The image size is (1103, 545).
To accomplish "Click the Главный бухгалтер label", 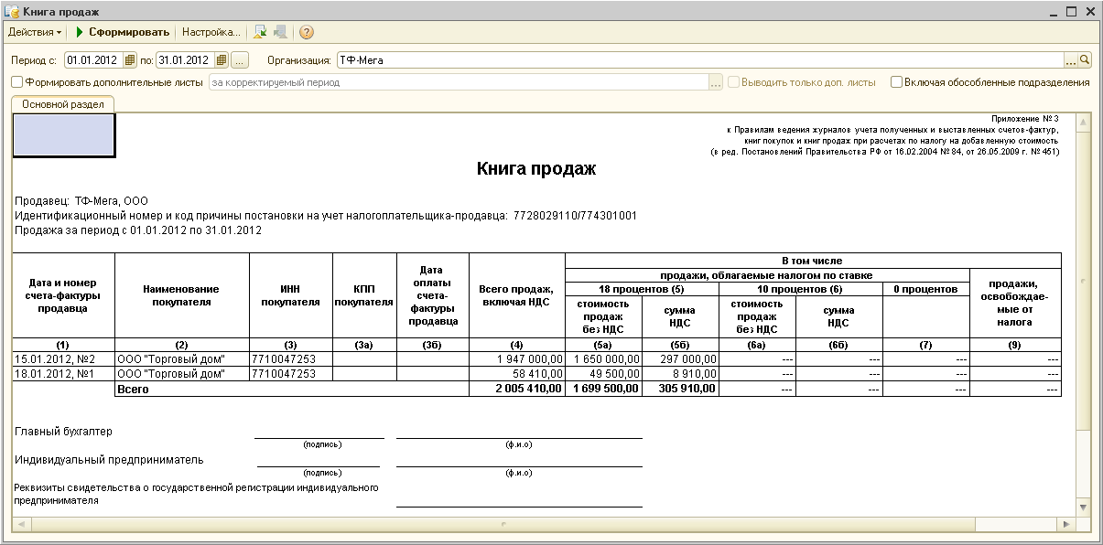I will tap(64, 432).
